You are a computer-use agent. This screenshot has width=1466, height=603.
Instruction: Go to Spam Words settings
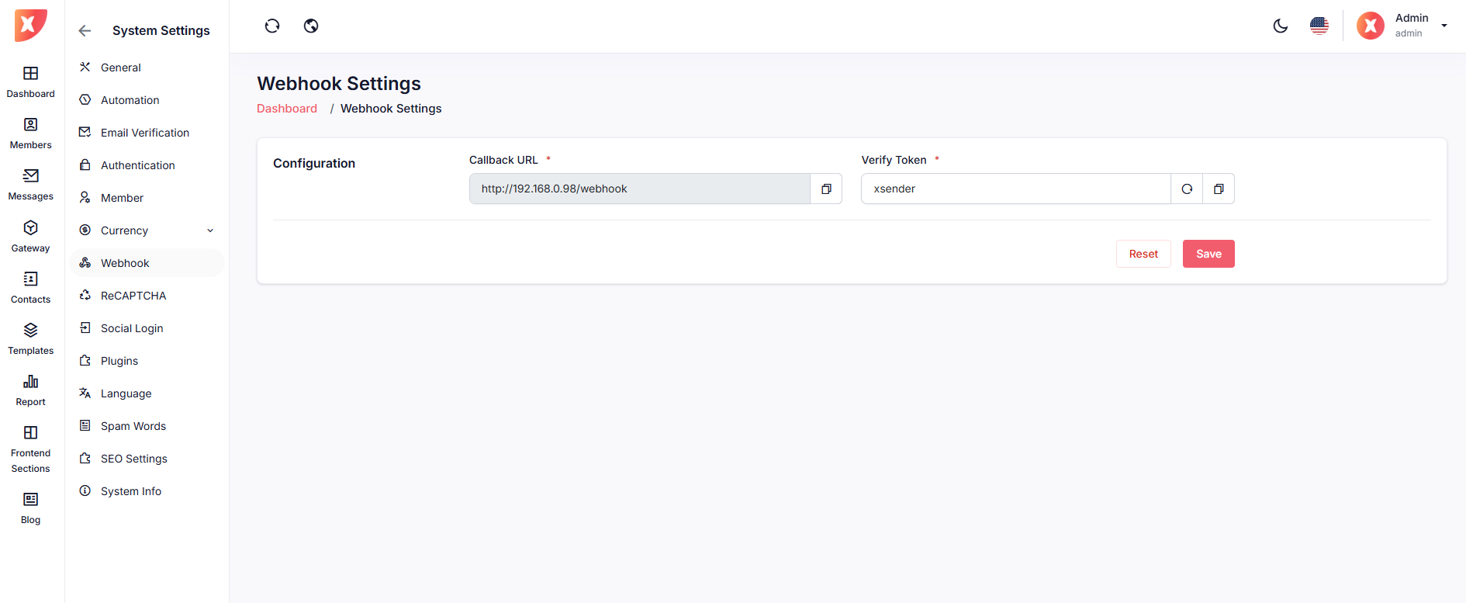pyautogui.click(x=133, y=426)
